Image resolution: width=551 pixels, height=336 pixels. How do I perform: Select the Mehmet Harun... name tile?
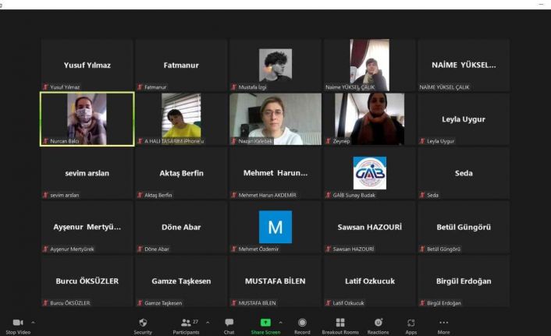pos(275,173)
